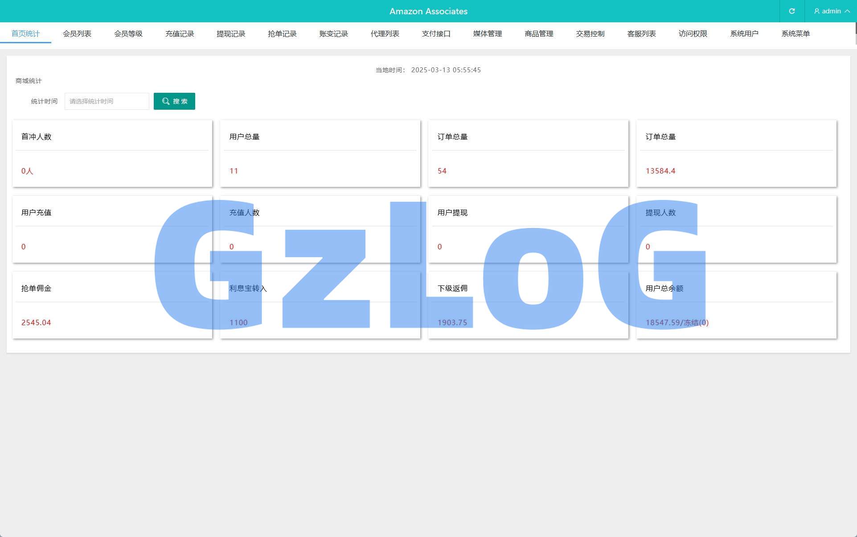Click the 搜索 search button
The image size is (857, 537).
[x=174, y=101]
